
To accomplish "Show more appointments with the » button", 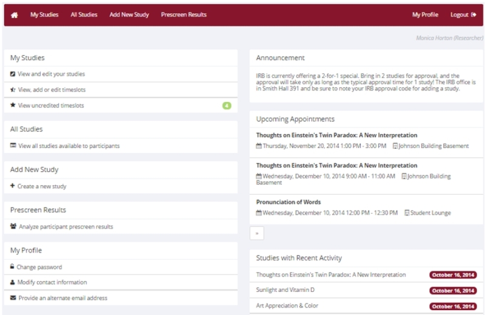I will tap(257, 233).
